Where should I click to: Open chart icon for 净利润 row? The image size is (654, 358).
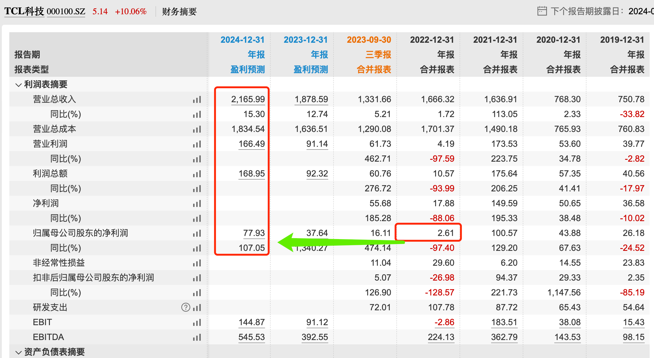(x=197, y=203)
